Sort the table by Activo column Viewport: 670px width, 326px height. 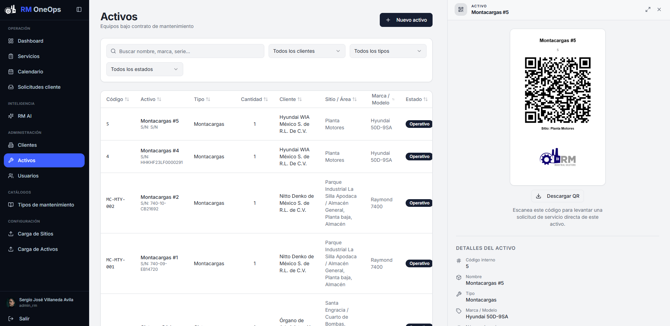(x=151, y=99)
